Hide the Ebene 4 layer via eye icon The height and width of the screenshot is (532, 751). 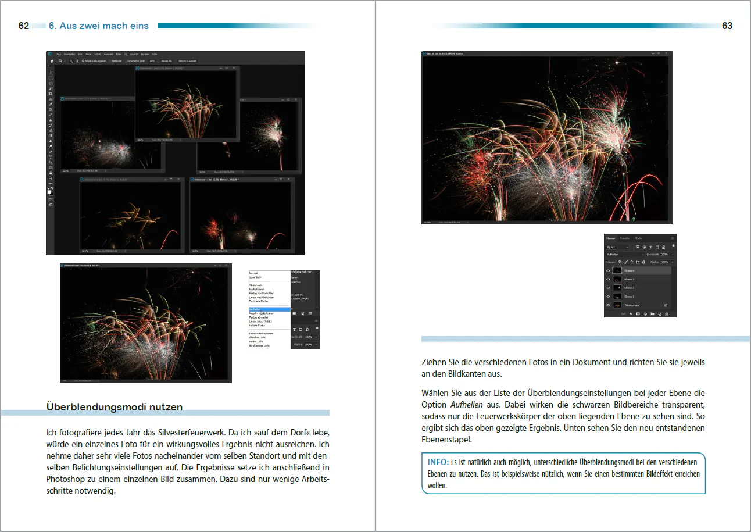tap(608, 271)
